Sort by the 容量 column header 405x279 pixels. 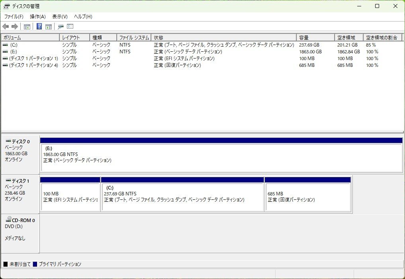[x=315, y=37]
